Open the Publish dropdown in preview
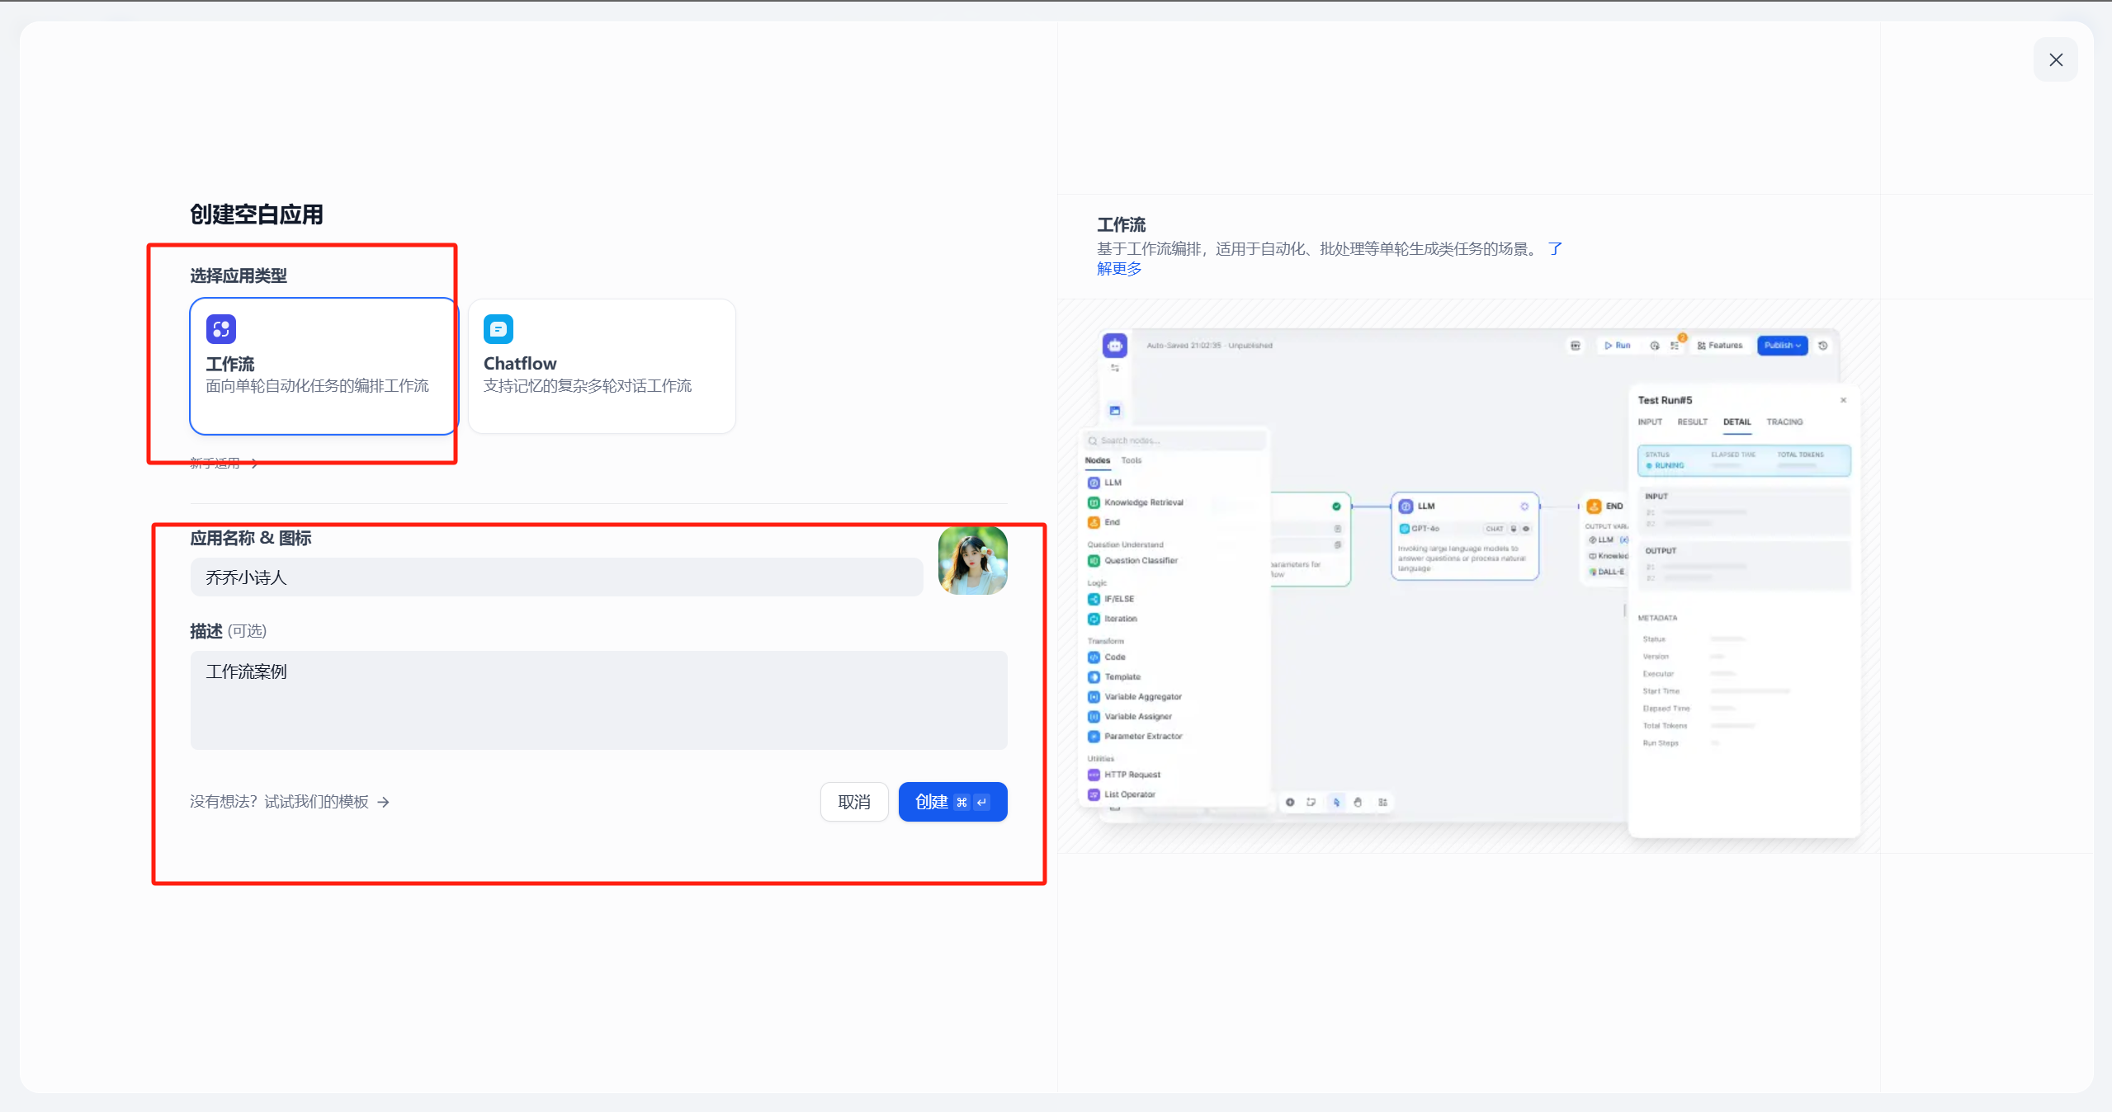The height and width of the screenshot is (1112, 2112). (x=1782, y=346)
